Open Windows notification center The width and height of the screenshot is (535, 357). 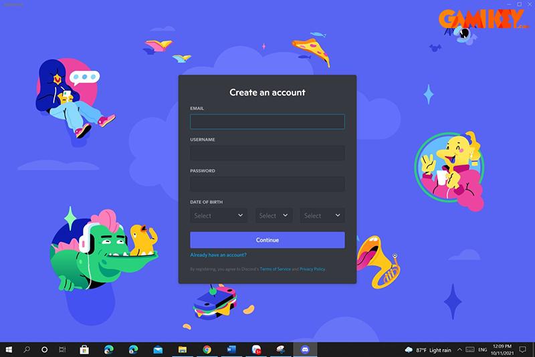click(522, 350)
